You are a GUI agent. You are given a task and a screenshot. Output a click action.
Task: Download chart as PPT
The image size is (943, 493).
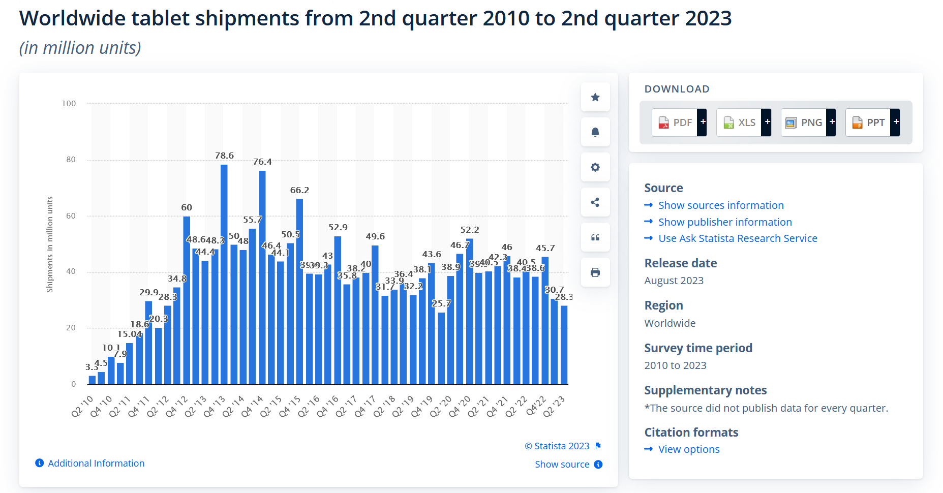[868, 122]
